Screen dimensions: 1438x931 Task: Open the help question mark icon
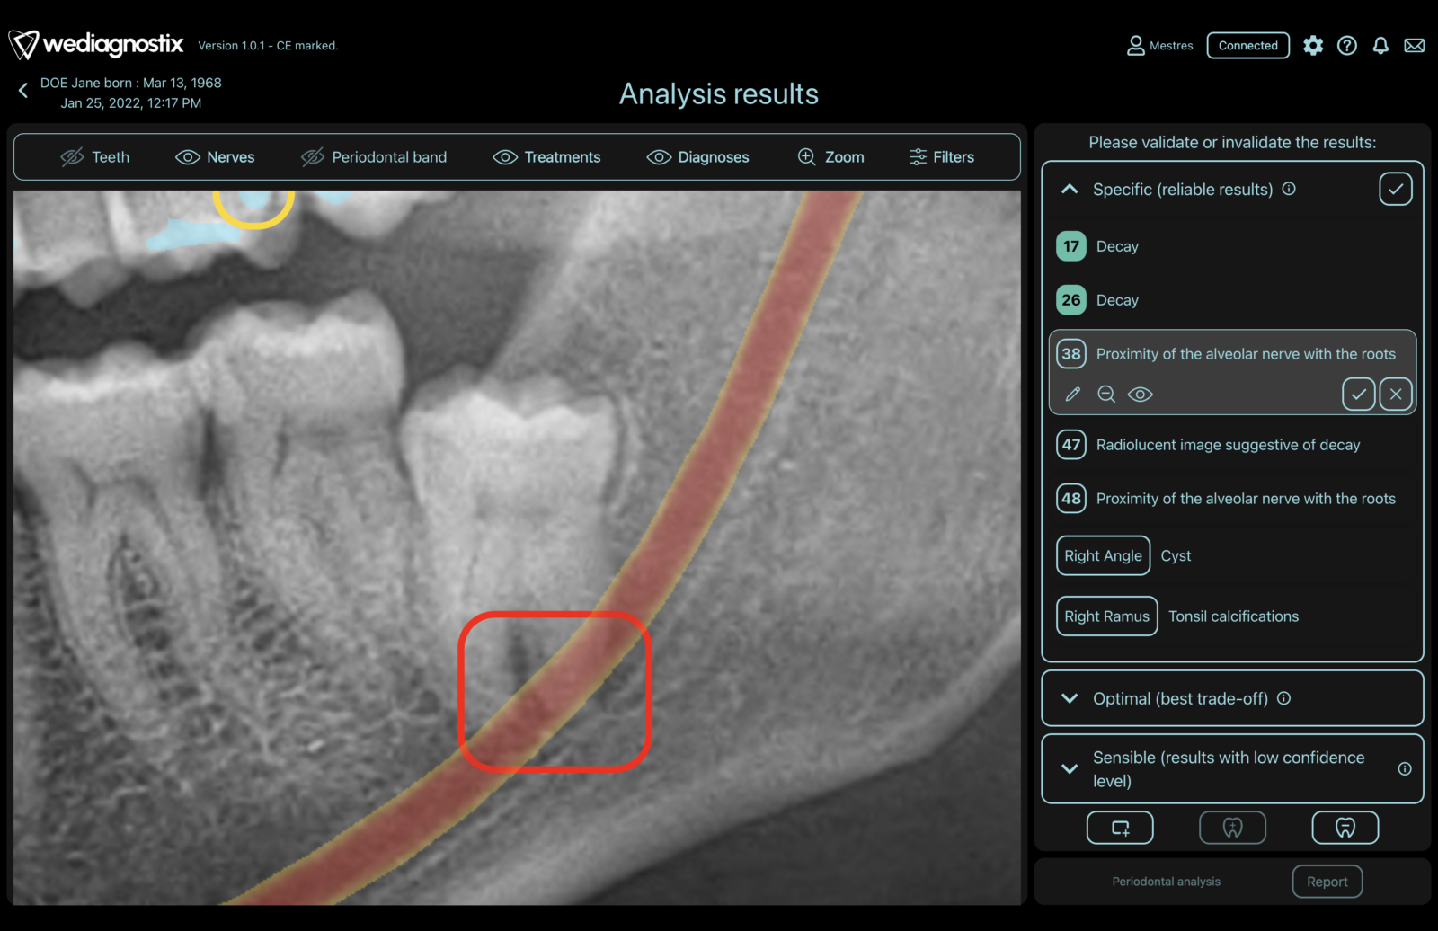pyautogui.click(x=1347, y=46)
